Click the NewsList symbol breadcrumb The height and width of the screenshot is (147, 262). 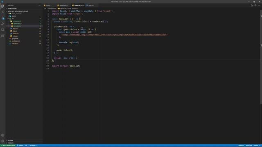click(75, 9)
